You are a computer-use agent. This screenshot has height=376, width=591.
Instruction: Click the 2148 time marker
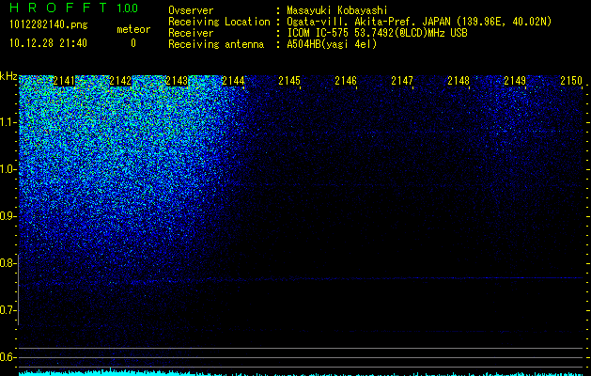click(459, 81)
